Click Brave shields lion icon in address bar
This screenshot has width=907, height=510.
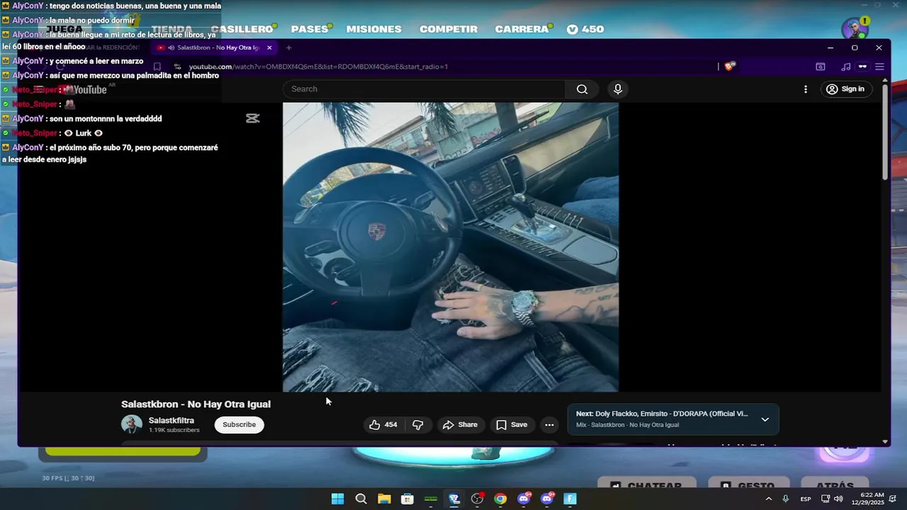(730, 67)
